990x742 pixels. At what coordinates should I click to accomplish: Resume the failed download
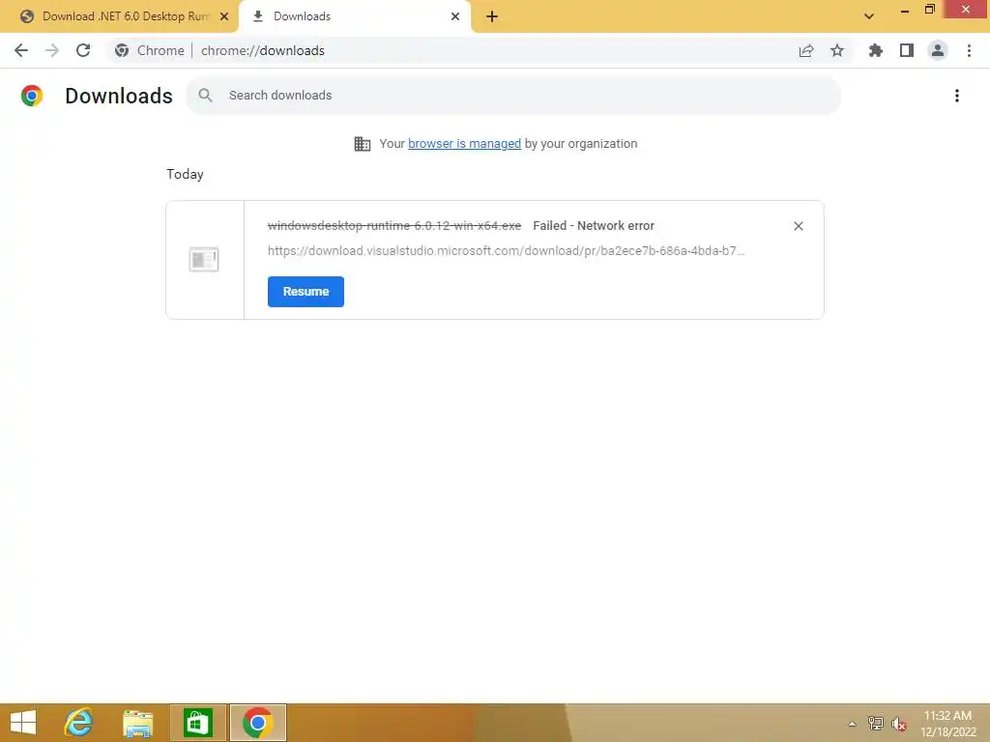(x=306, y=292)
